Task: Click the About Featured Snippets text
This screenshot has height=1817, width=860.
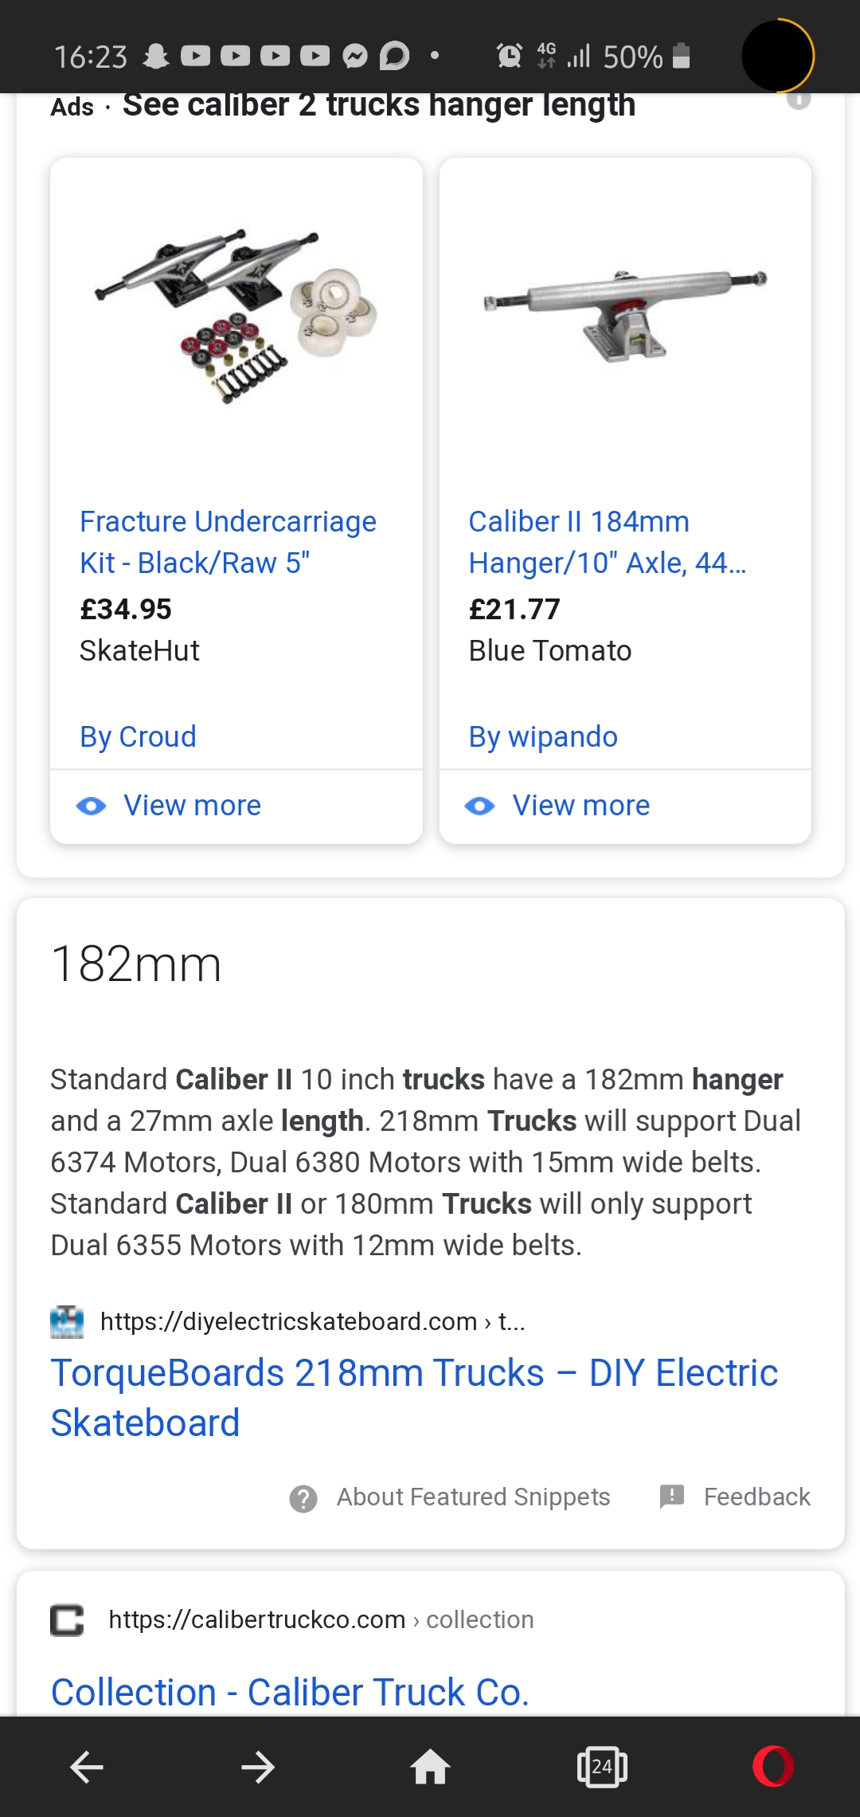Action: (473, 1497)
